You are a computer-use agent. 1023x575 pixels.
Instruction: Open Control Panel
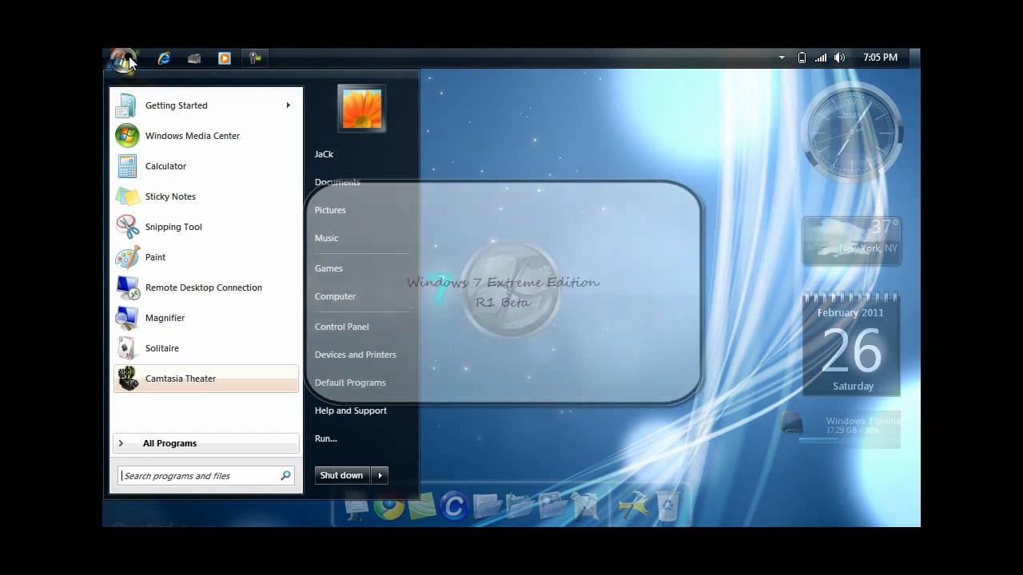341,327
